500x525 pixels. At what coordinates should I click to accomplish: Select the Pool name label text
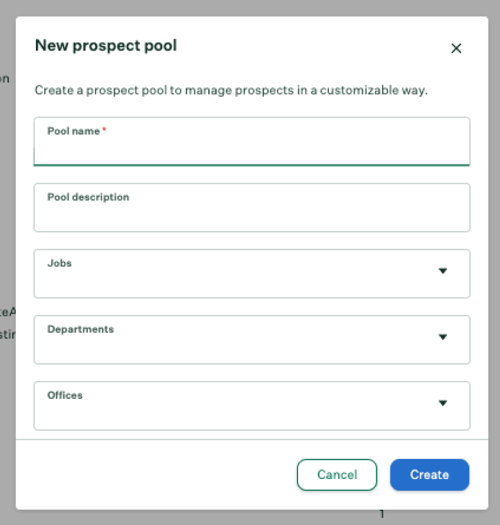73,131
